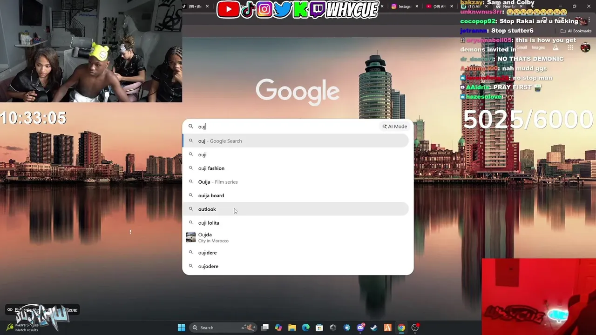This screenshot has height=335, width=596.
Task: Open Google apps grid launcher
Action: (569, 47)
